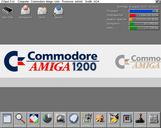Open the IBrowse web browser
The height and width of the screenshot is (128, 161).
(47, 120)
